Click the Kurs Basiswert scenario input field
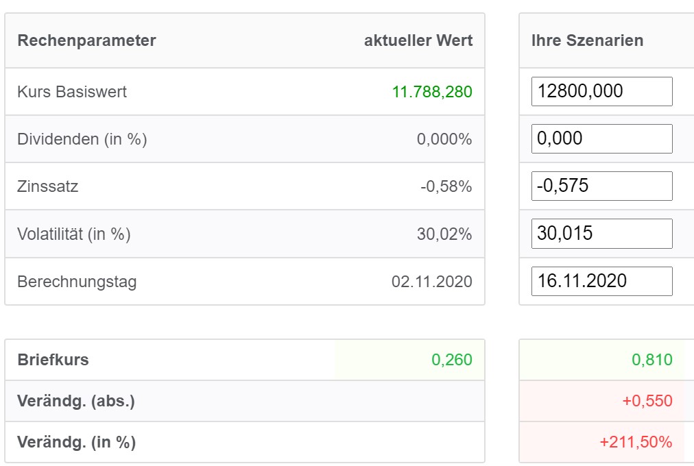The width and height of the screenshot is (694, 466). tap(601, 91)
